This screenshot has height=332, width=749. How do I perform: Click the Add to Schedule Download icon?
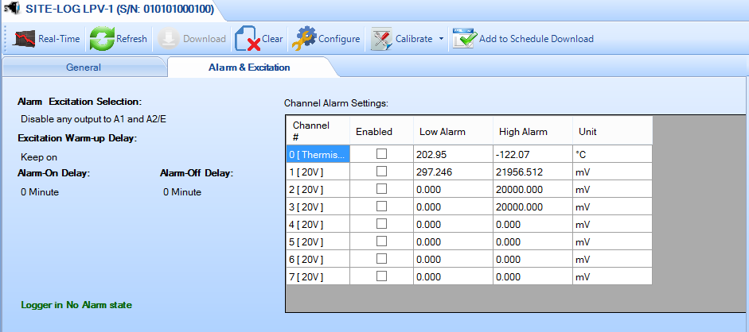(464, 38)
